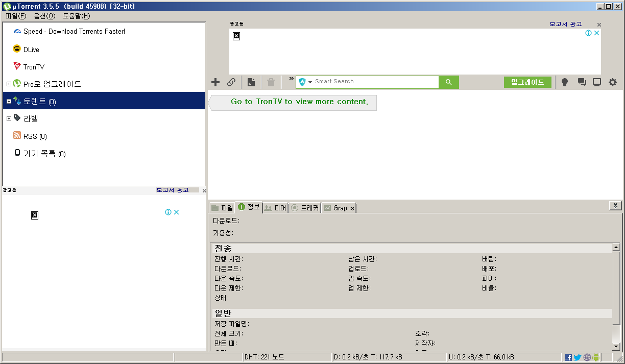625x364 pixels.
Task: Click the left ad info icon
Action: pos(168,212)
